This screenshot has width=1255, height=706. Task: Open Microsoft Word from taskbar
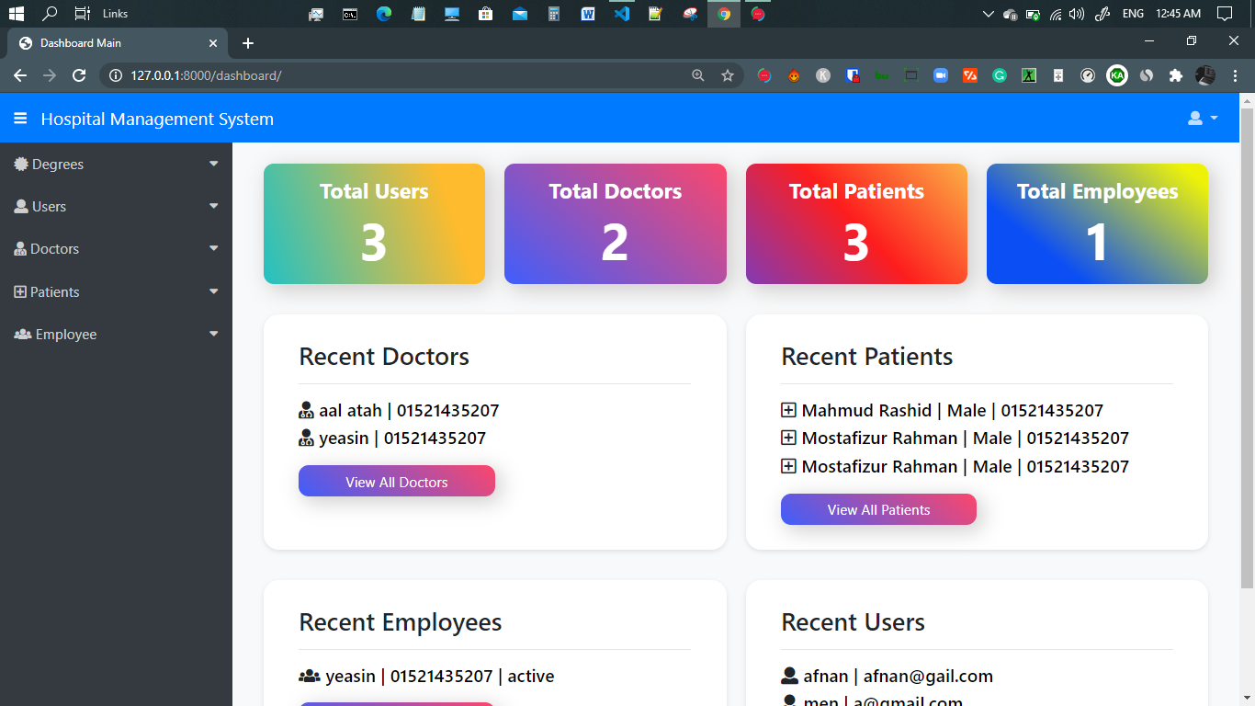pos(588,14)
